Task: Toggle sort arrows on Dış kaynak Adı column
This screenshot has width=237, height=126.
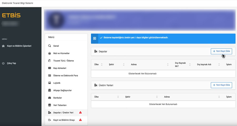Action: coord(219,65)
